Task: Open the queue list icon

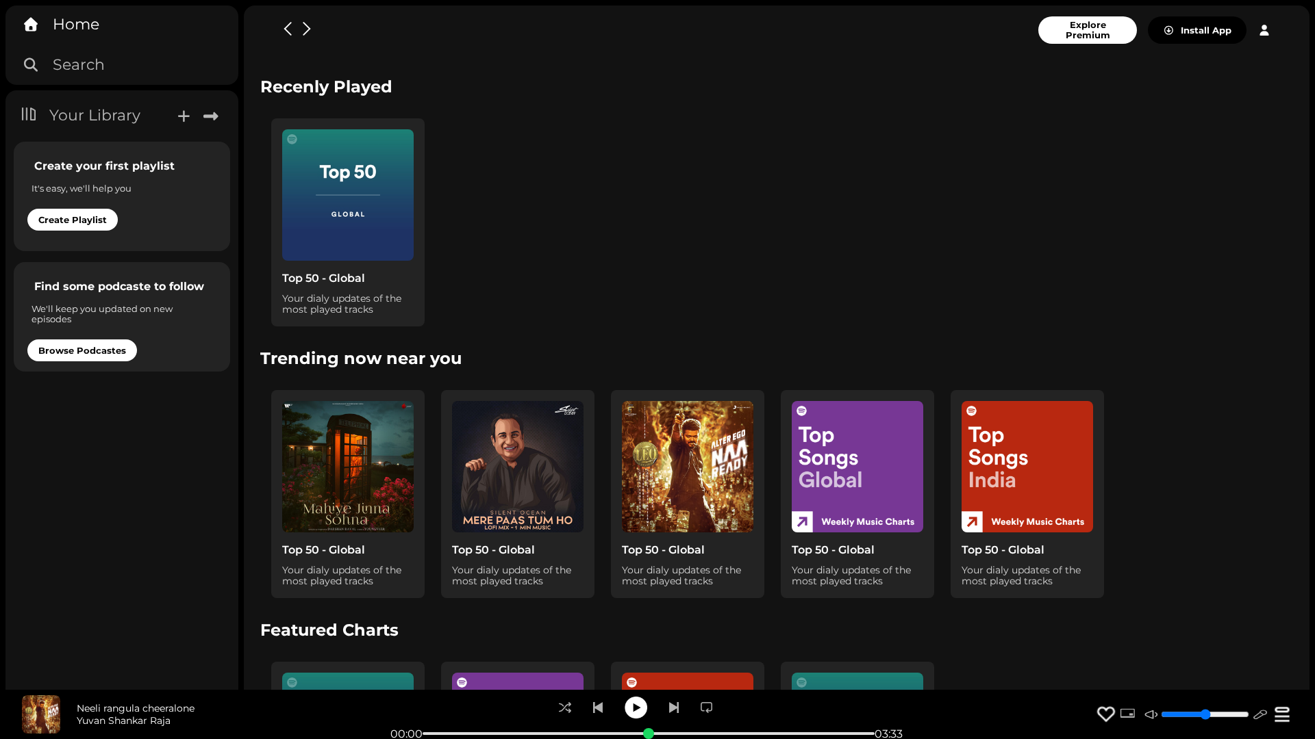Action: (x=1282, y=714)
